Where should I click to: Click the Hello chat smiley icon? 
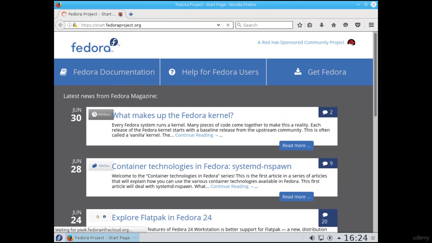(x=346, y=25)
